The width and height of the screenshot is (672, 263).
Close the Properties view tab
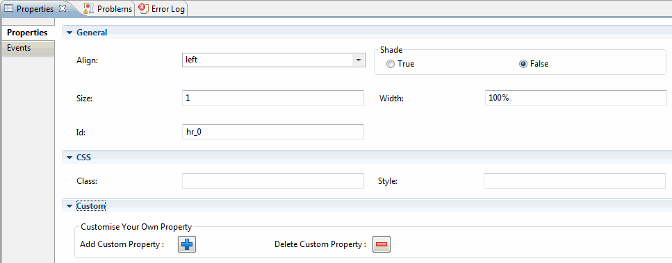(x=62, y=8)
